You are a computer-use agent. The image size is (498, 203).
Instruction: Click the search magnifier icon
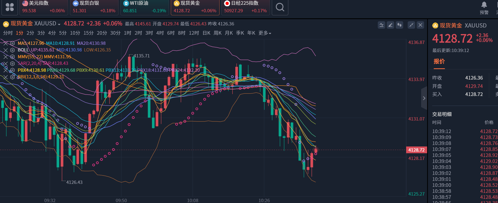280,7
